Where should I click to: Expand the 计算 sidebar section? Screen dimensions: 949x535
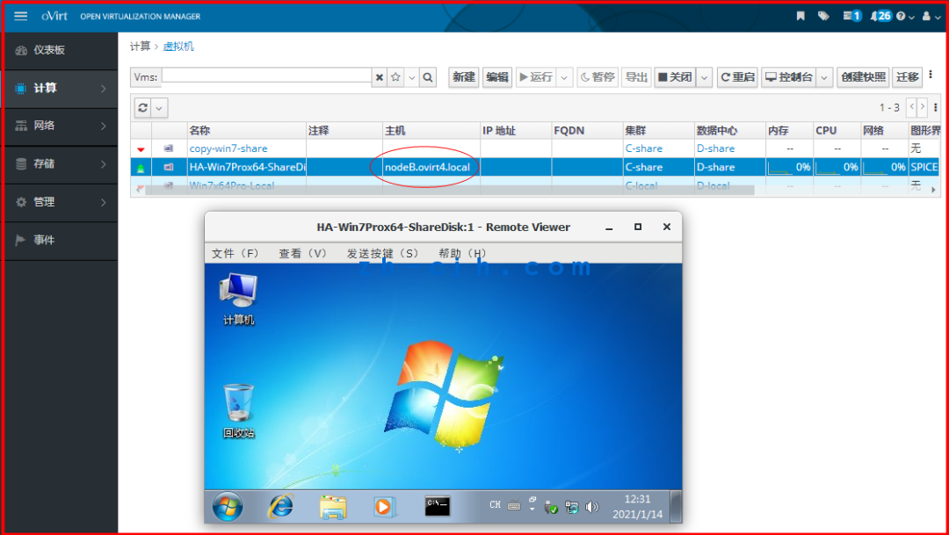pos(59,89)
